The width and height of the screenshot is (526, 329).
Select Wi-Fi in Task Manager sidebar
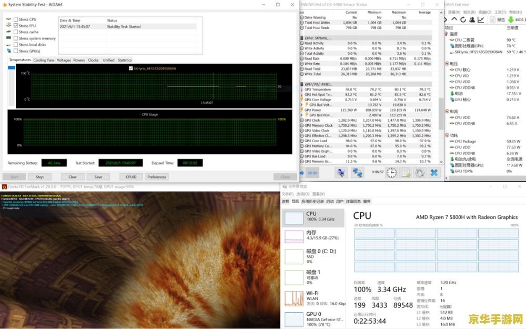pos(313,298)
